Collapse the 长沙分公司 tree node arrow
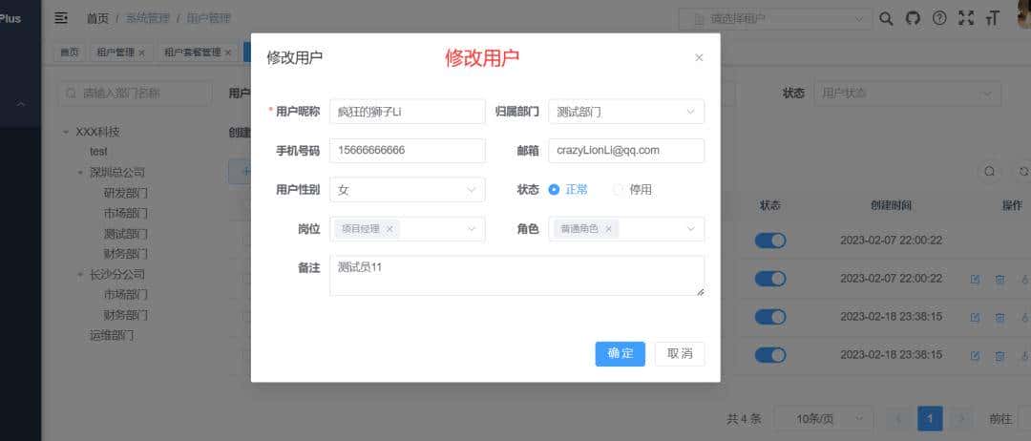This screenshot has height=441, width=1031. [80, 275]
